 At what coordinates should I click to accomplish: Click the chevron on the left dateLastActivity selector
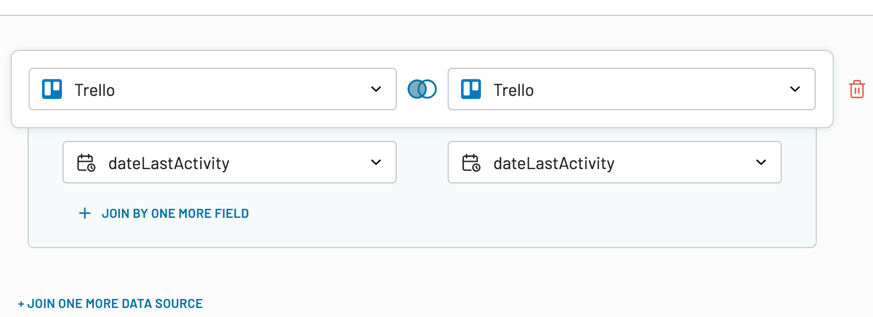click(377, 162)
